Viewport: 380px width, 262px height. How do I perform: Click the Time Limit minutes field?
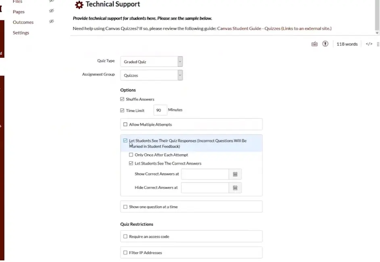pyautogui.click(x=160, y=110)
